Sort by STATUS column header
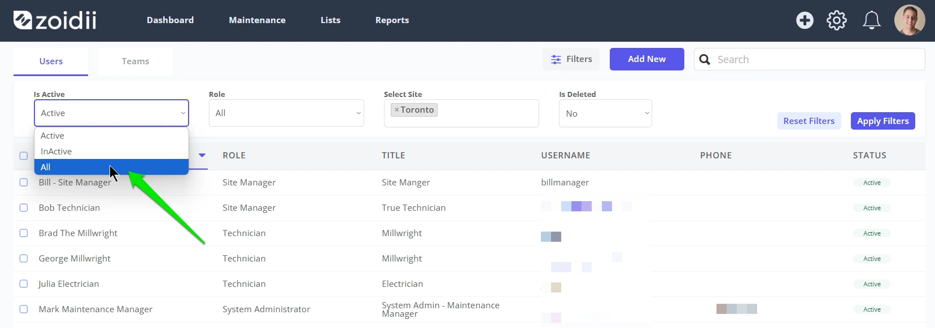 pos(870,156)
